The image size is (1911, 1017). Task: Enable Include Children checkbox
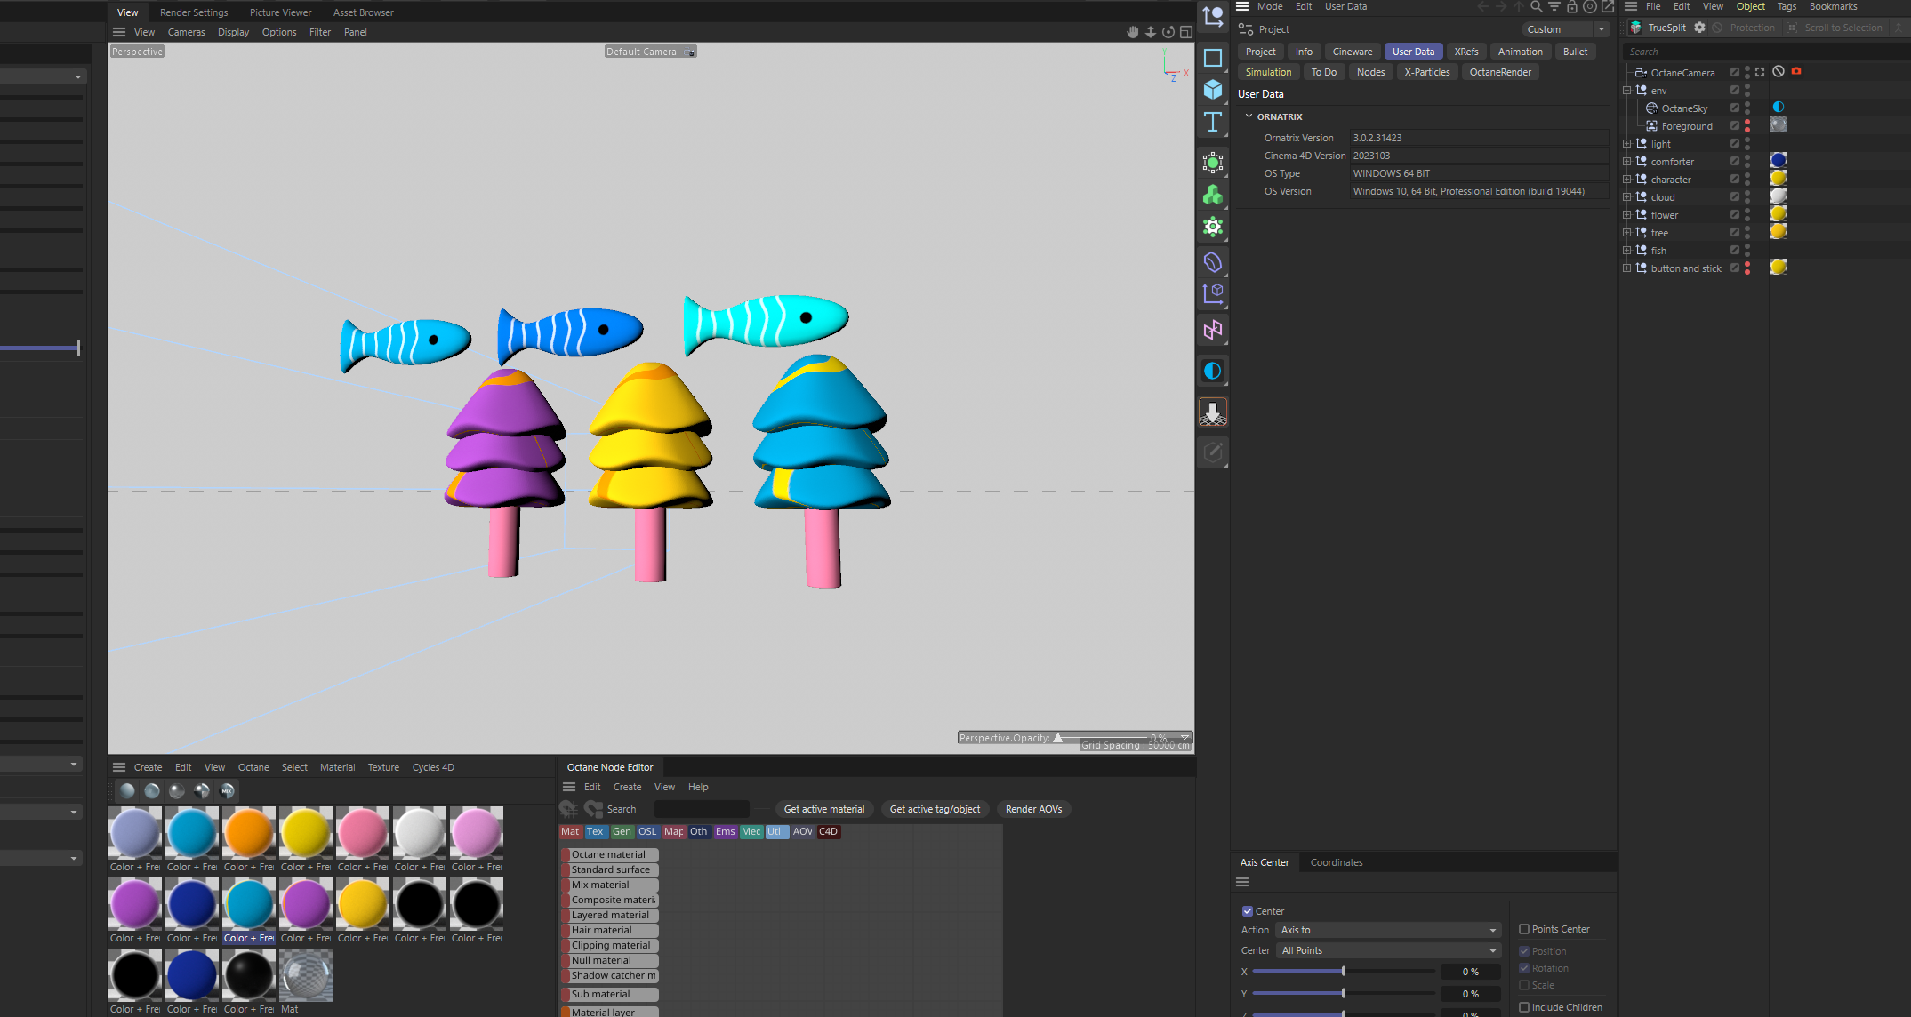(1524, 1007)
